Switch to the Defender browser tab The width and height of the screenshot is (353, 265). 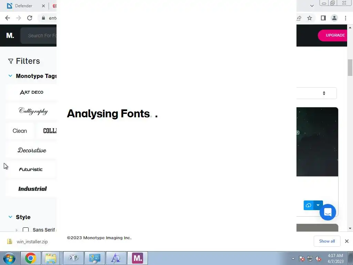pyautogui.click(x=24, y=6)
